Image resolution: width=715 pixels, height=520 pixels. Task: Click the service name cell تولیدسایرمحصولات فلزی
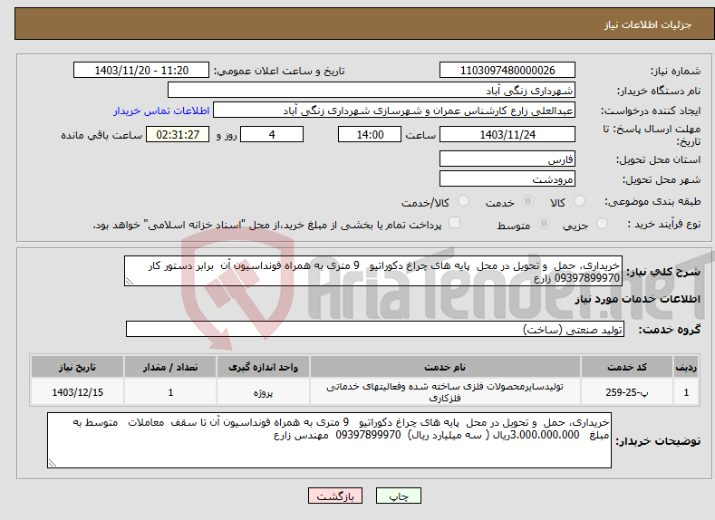445,392
